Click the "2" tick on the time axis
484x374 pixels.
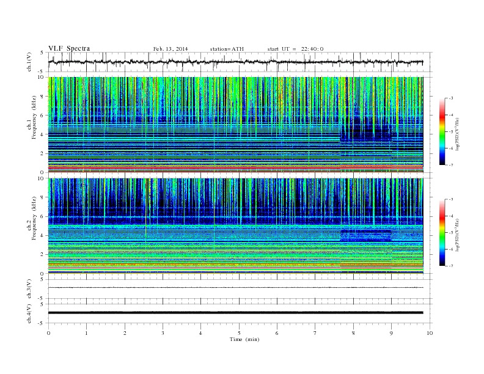[125, 333]
